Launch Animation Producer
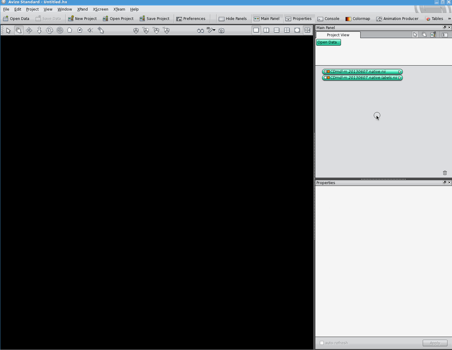452x350 pixels. [x=397, y=19]
